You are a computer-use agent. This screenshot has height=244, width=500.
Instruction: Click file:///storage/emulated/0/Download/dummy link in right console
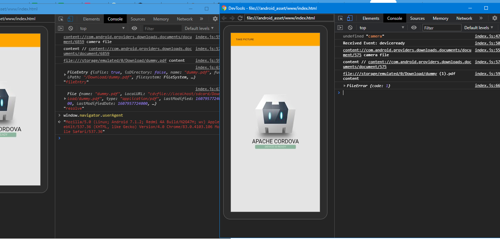point(390,74)
